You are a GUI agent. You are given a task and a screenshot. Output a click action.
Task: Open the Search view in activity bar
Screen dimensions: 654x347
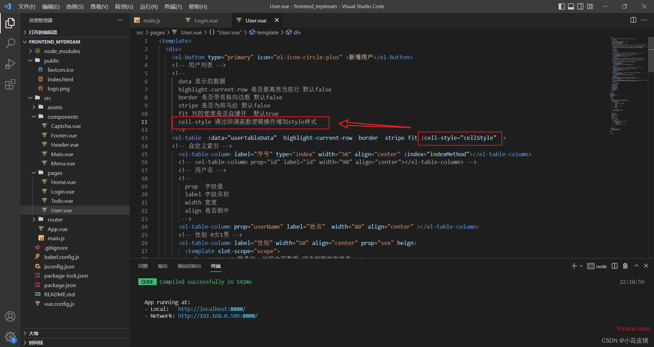click(10, 43)
